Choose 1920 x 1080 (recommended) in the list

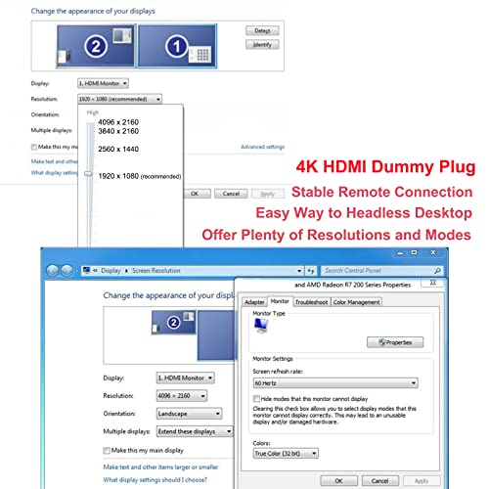pyautogui.click(x=140, y=176)
